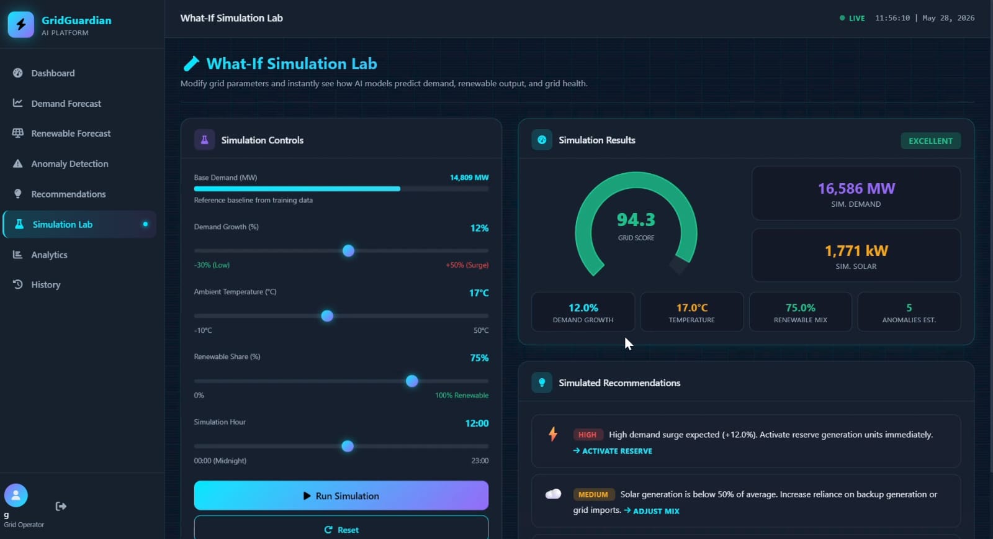Click the Simulation Lab flask icon in sidebar
Image resolution: width=993 pixels, height=539 pixels.
pos(19,224)
